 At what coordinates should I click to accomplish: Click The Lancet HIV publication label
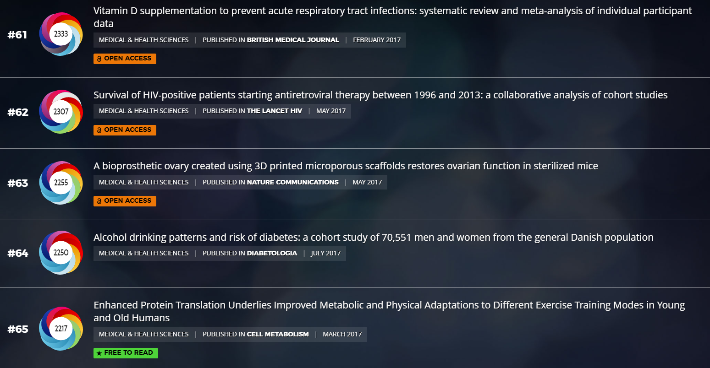coord(275,111)
